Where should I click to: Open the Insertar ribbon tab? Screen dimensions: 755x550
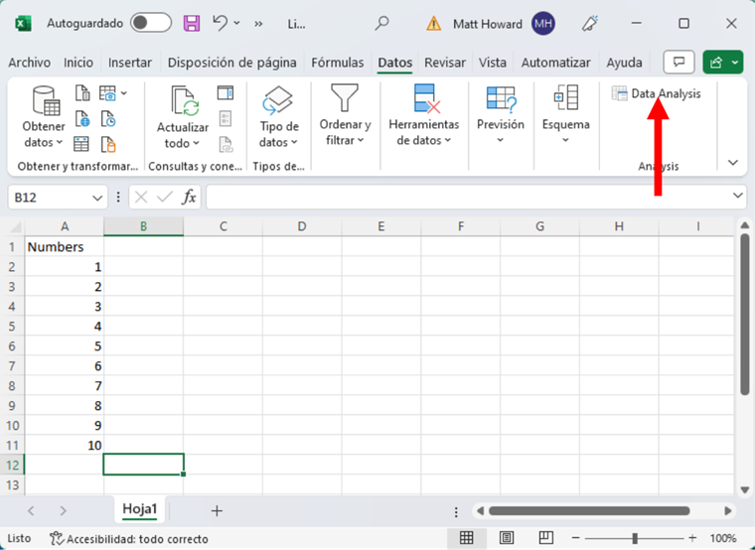click(x=130, y=62)
